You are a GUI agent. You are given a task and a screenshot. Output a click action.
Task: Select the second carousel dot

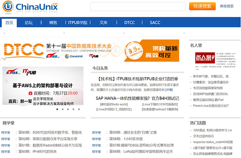click(63, 109)
